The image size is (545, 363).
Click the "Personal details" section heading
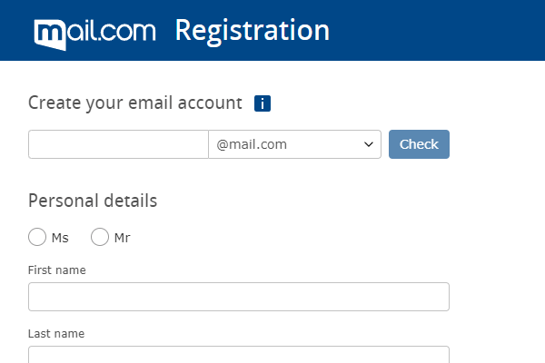pos(93,201)
